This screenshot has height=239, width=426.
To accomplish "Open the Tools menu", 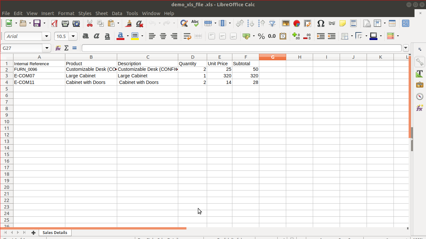I will point(132,13).
